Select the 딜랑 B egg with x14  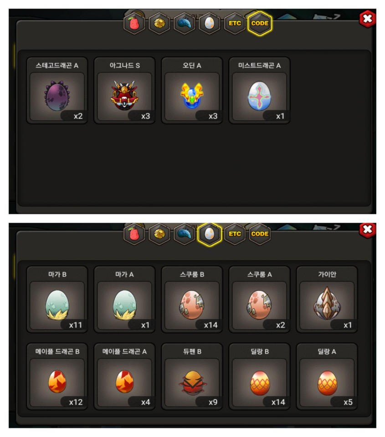(259, 377)
